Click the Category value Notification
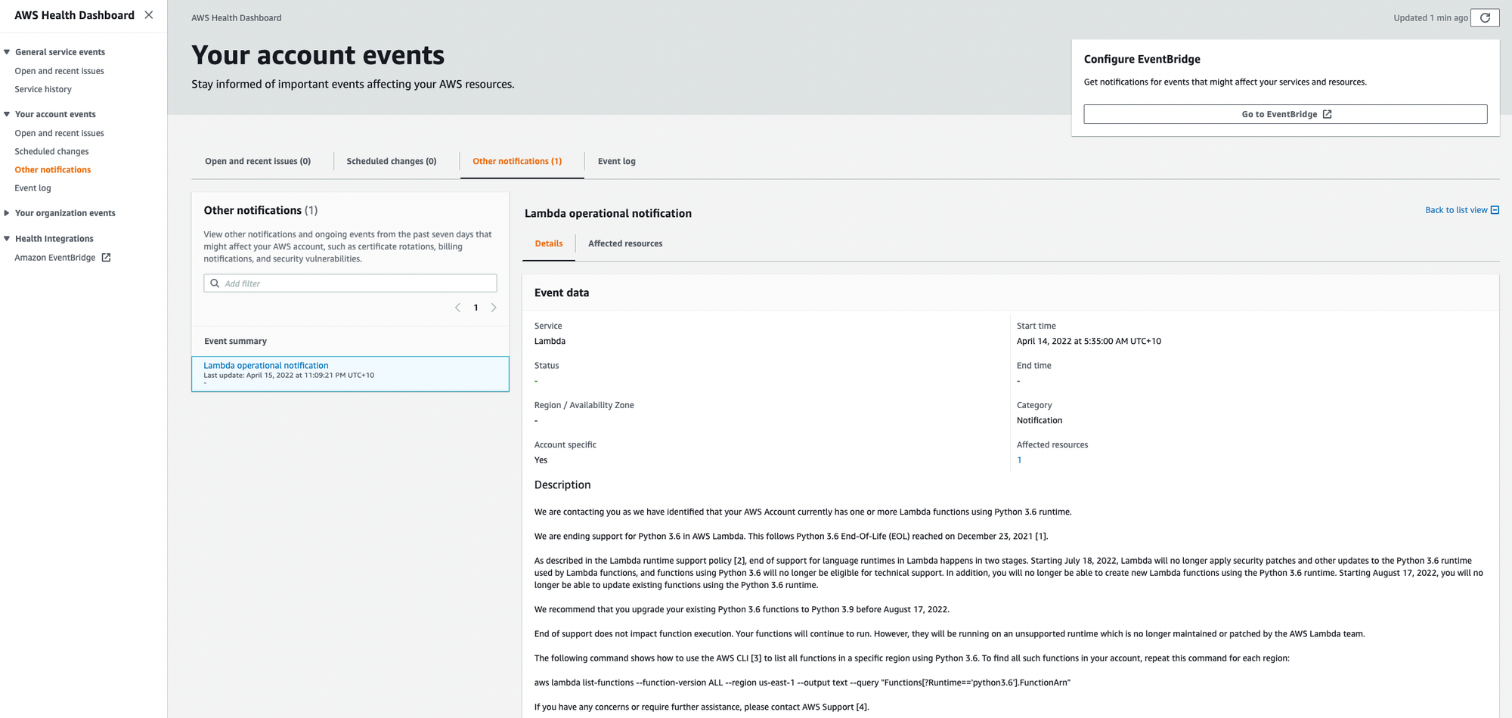Viewport: 1512px width, 718px height. pyautogui.click(x=1039, y=421)
